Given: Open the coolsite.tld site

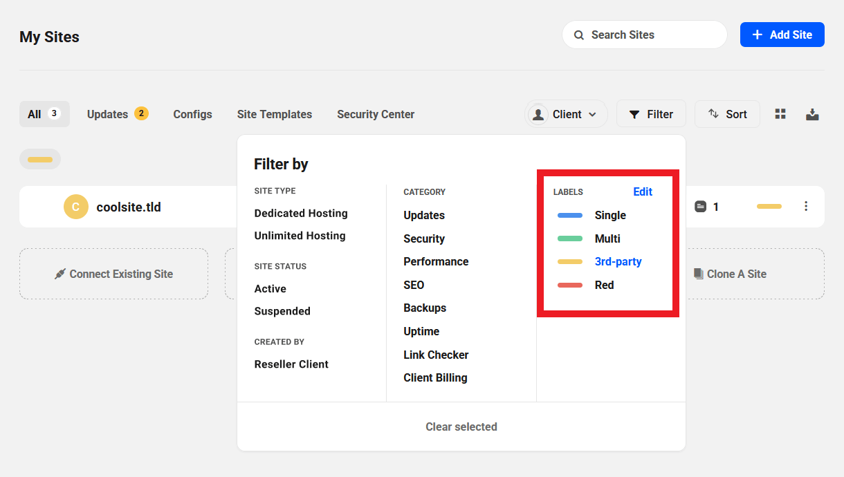Looking at the screenshot, I should click(x=129, y=207).
